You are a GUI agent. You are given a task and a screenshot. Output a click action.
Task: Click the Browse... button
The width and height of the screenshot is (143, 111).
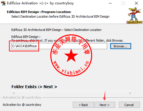(x=121, y=46)
